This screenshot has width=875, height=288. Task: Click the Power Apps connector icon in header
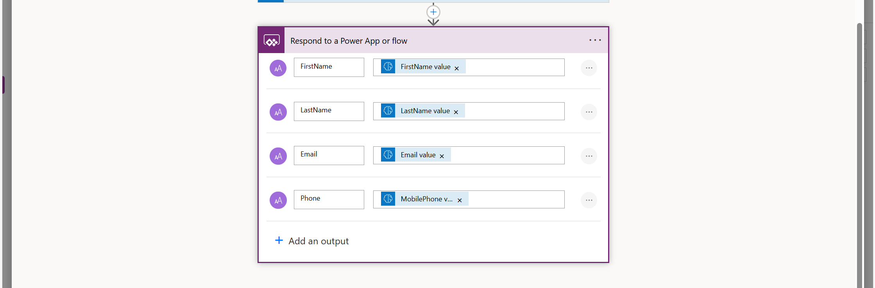click(271, 40)
